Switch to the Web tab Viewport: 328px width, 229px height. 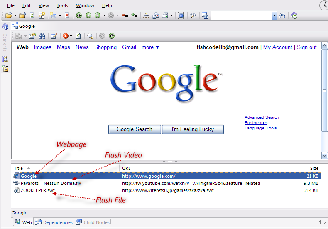point(23,222)
